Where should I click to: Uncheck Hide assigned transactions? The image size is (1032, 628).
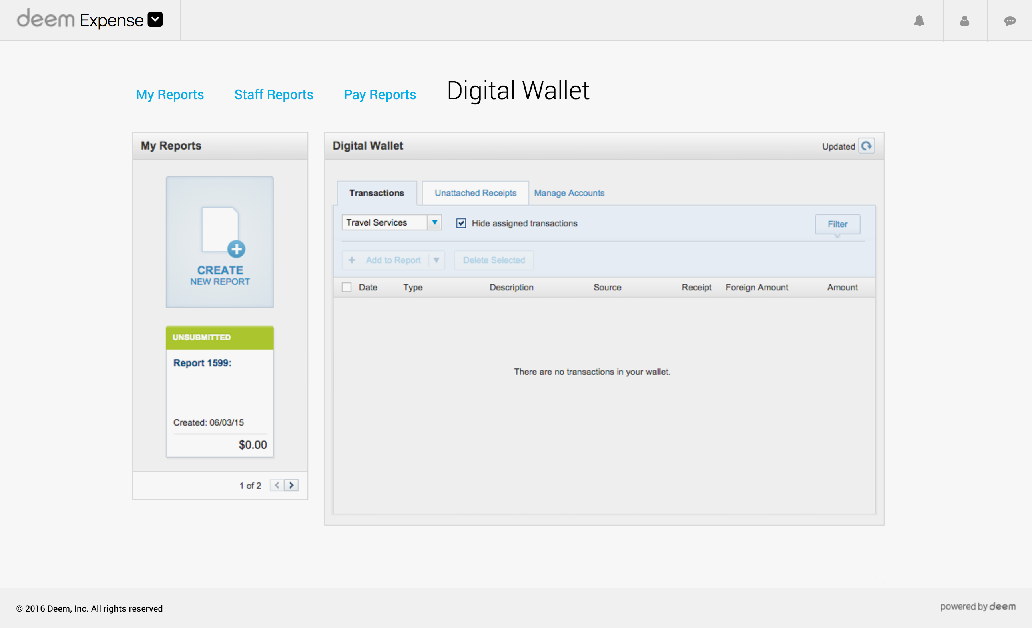click(x=461, y=223)
